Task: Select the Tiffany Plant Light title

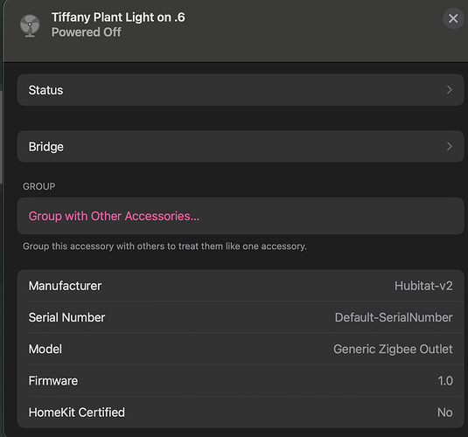Action: (x=118, y=17)
